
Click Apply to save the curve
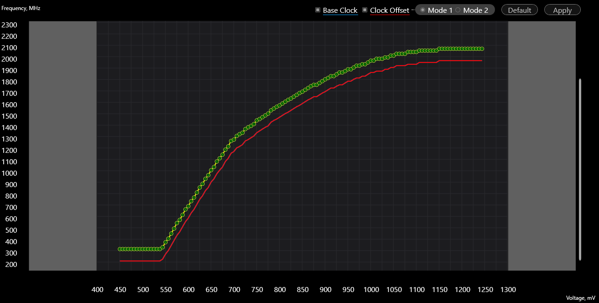(x=562, y=10)
